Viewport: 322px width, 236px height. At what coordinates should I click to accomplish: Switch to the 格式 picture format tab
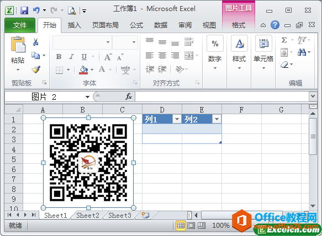point(239,25)
